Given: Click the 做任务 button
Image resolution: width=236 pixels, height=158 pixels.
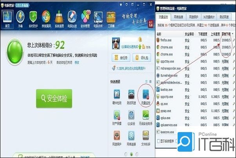Looking at the screenshot, I should (121, 57).
